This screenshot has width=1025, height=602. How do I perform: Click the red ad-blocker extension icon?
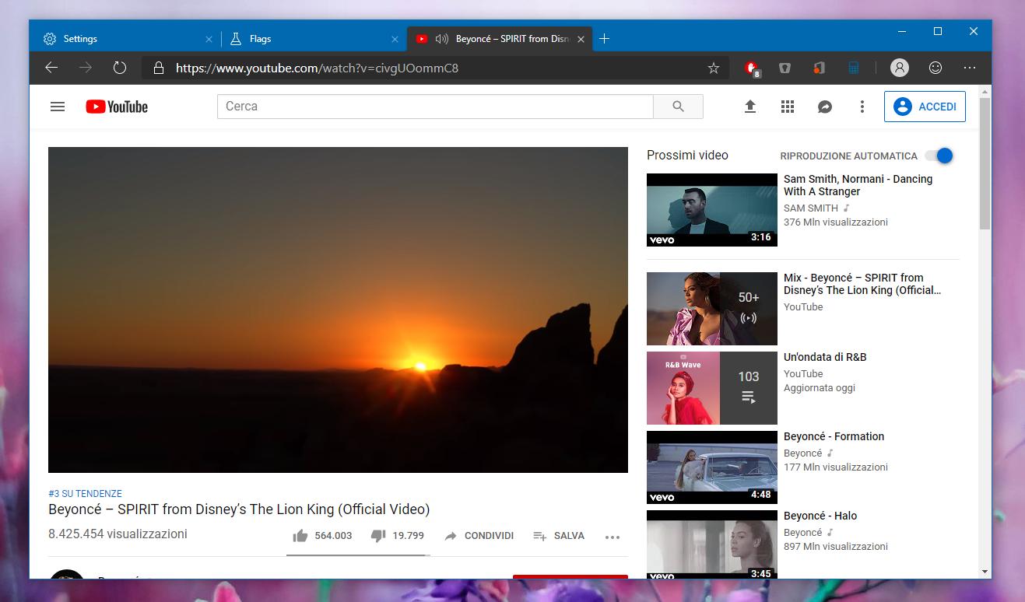(752, 68)
